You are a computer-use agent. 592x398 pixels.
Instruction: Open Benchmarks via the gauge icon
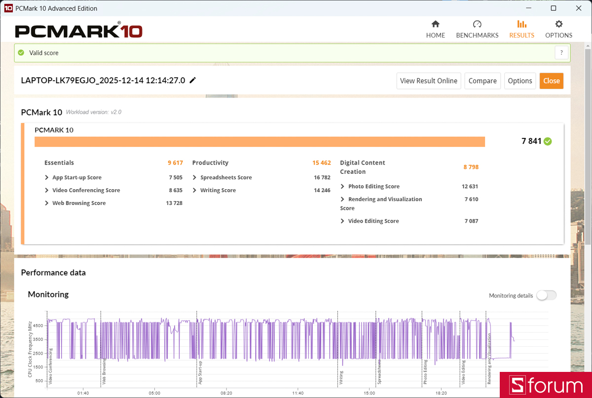[477, 24]
